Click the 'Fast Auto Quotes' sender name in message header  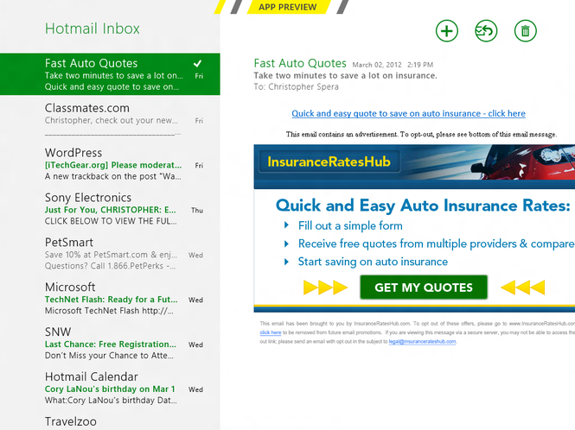[x=300, y=63]
